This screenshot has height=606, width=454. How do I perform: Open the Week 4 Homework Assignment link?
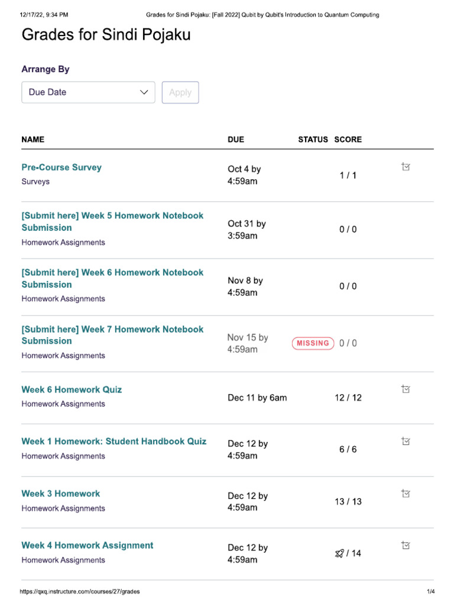coord(87,546)
